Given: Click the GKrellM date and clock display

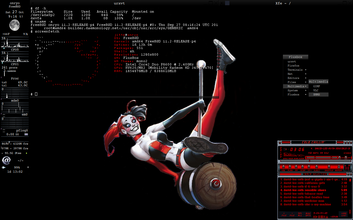Looking at the screenshot, I should (15, 14).
